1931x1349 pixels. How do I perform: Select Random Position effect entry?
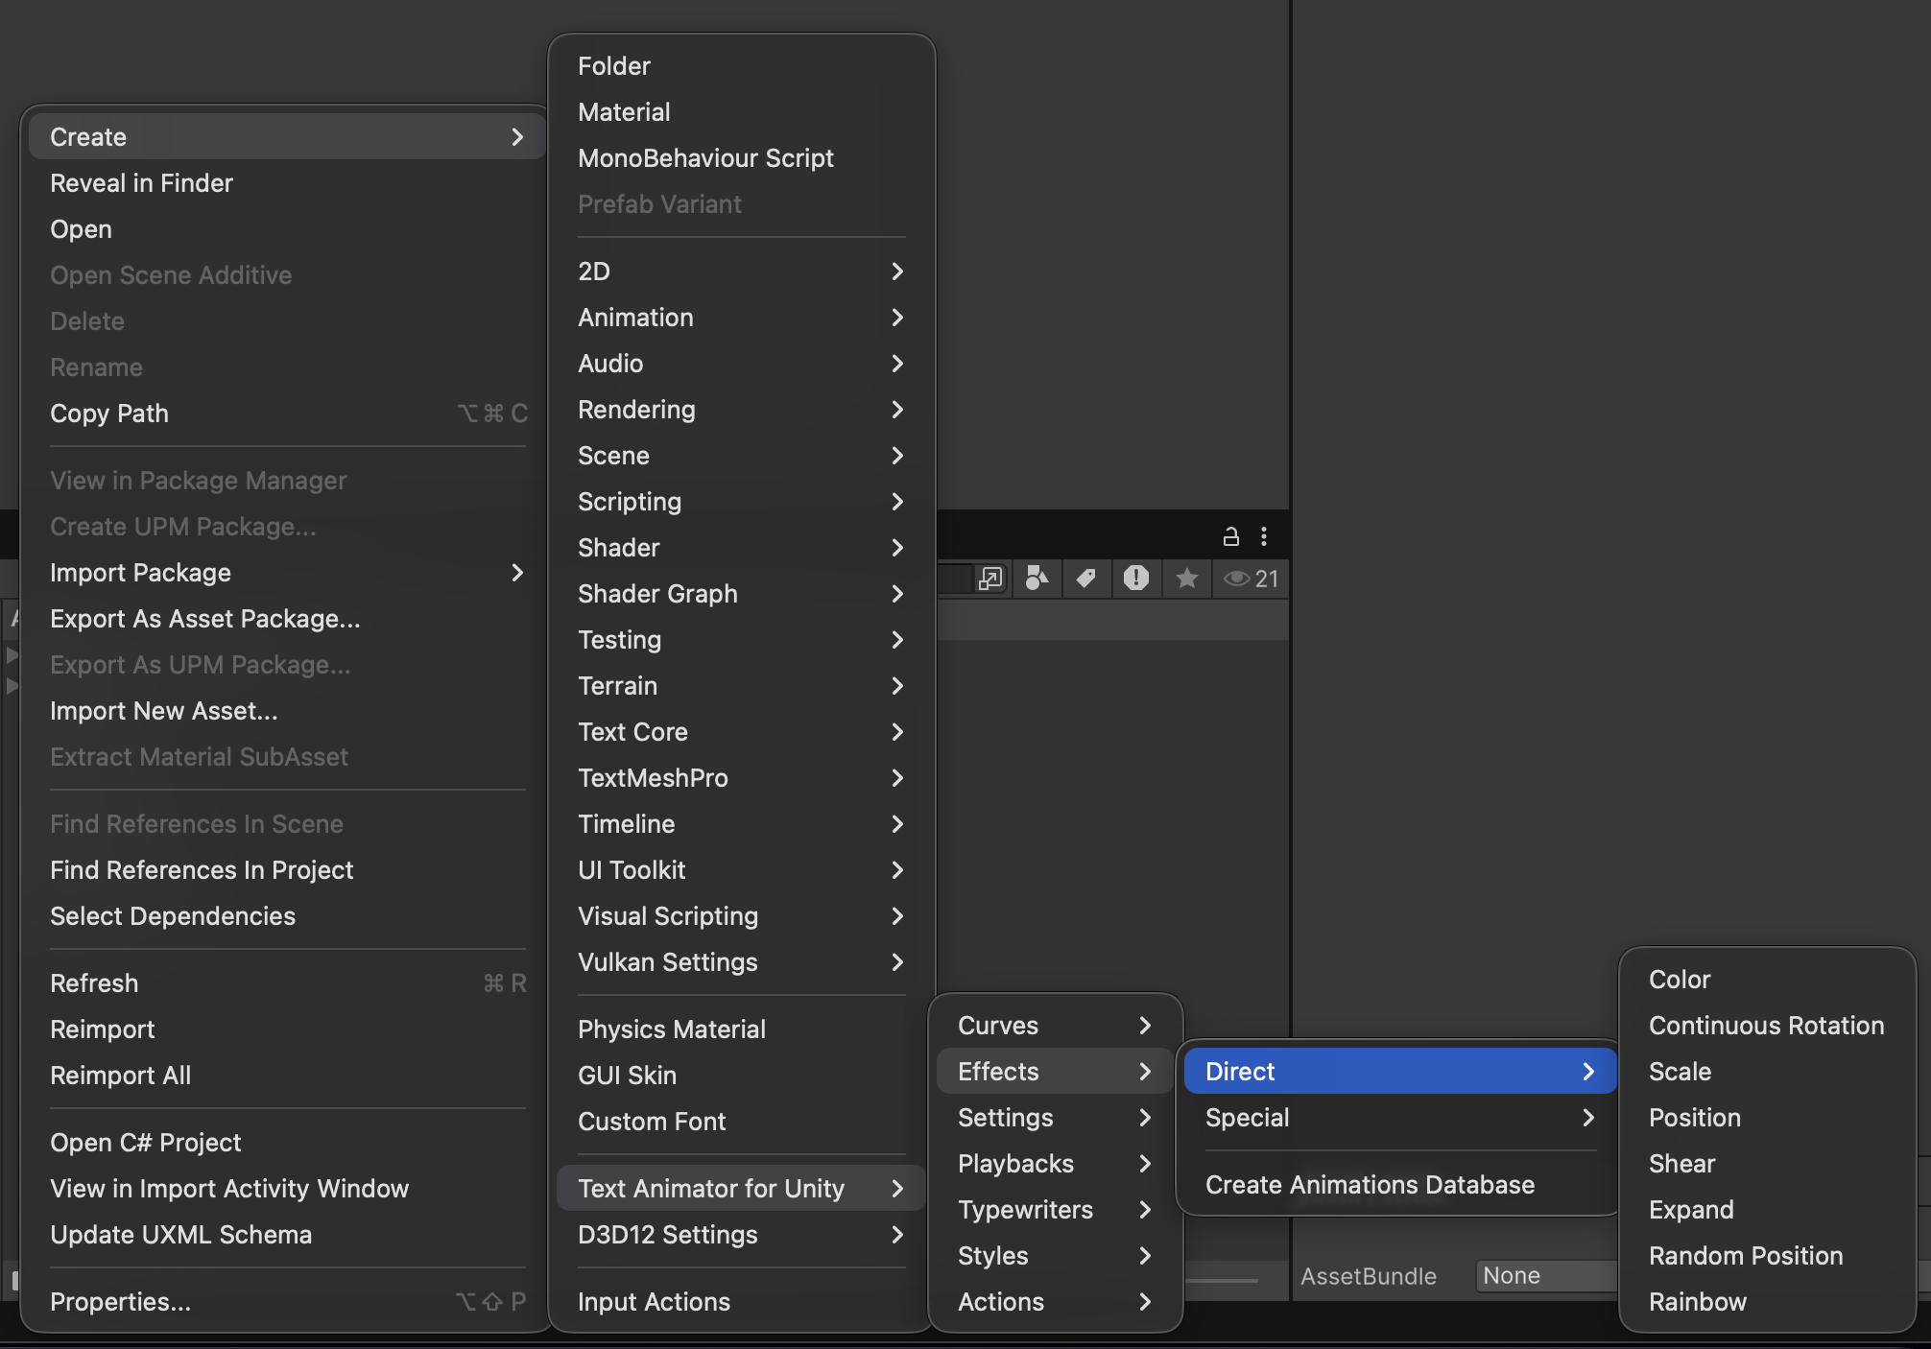coord(1745,1256)
